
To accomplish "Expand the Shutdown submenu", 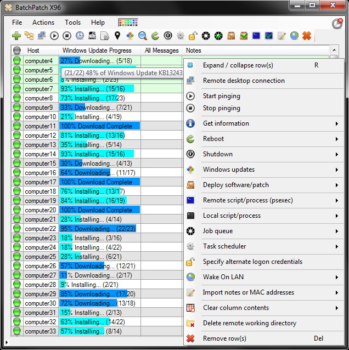I will 264,154.
